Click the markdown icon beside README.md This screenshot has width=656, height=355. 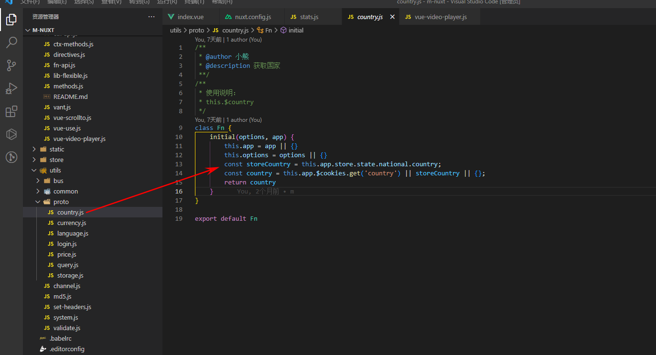pyautogui.click(x=47, y=97)
